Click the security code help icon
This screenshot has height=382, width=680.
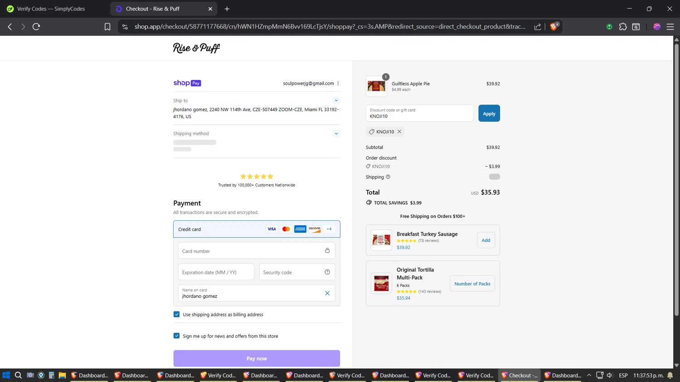point(327,272)
